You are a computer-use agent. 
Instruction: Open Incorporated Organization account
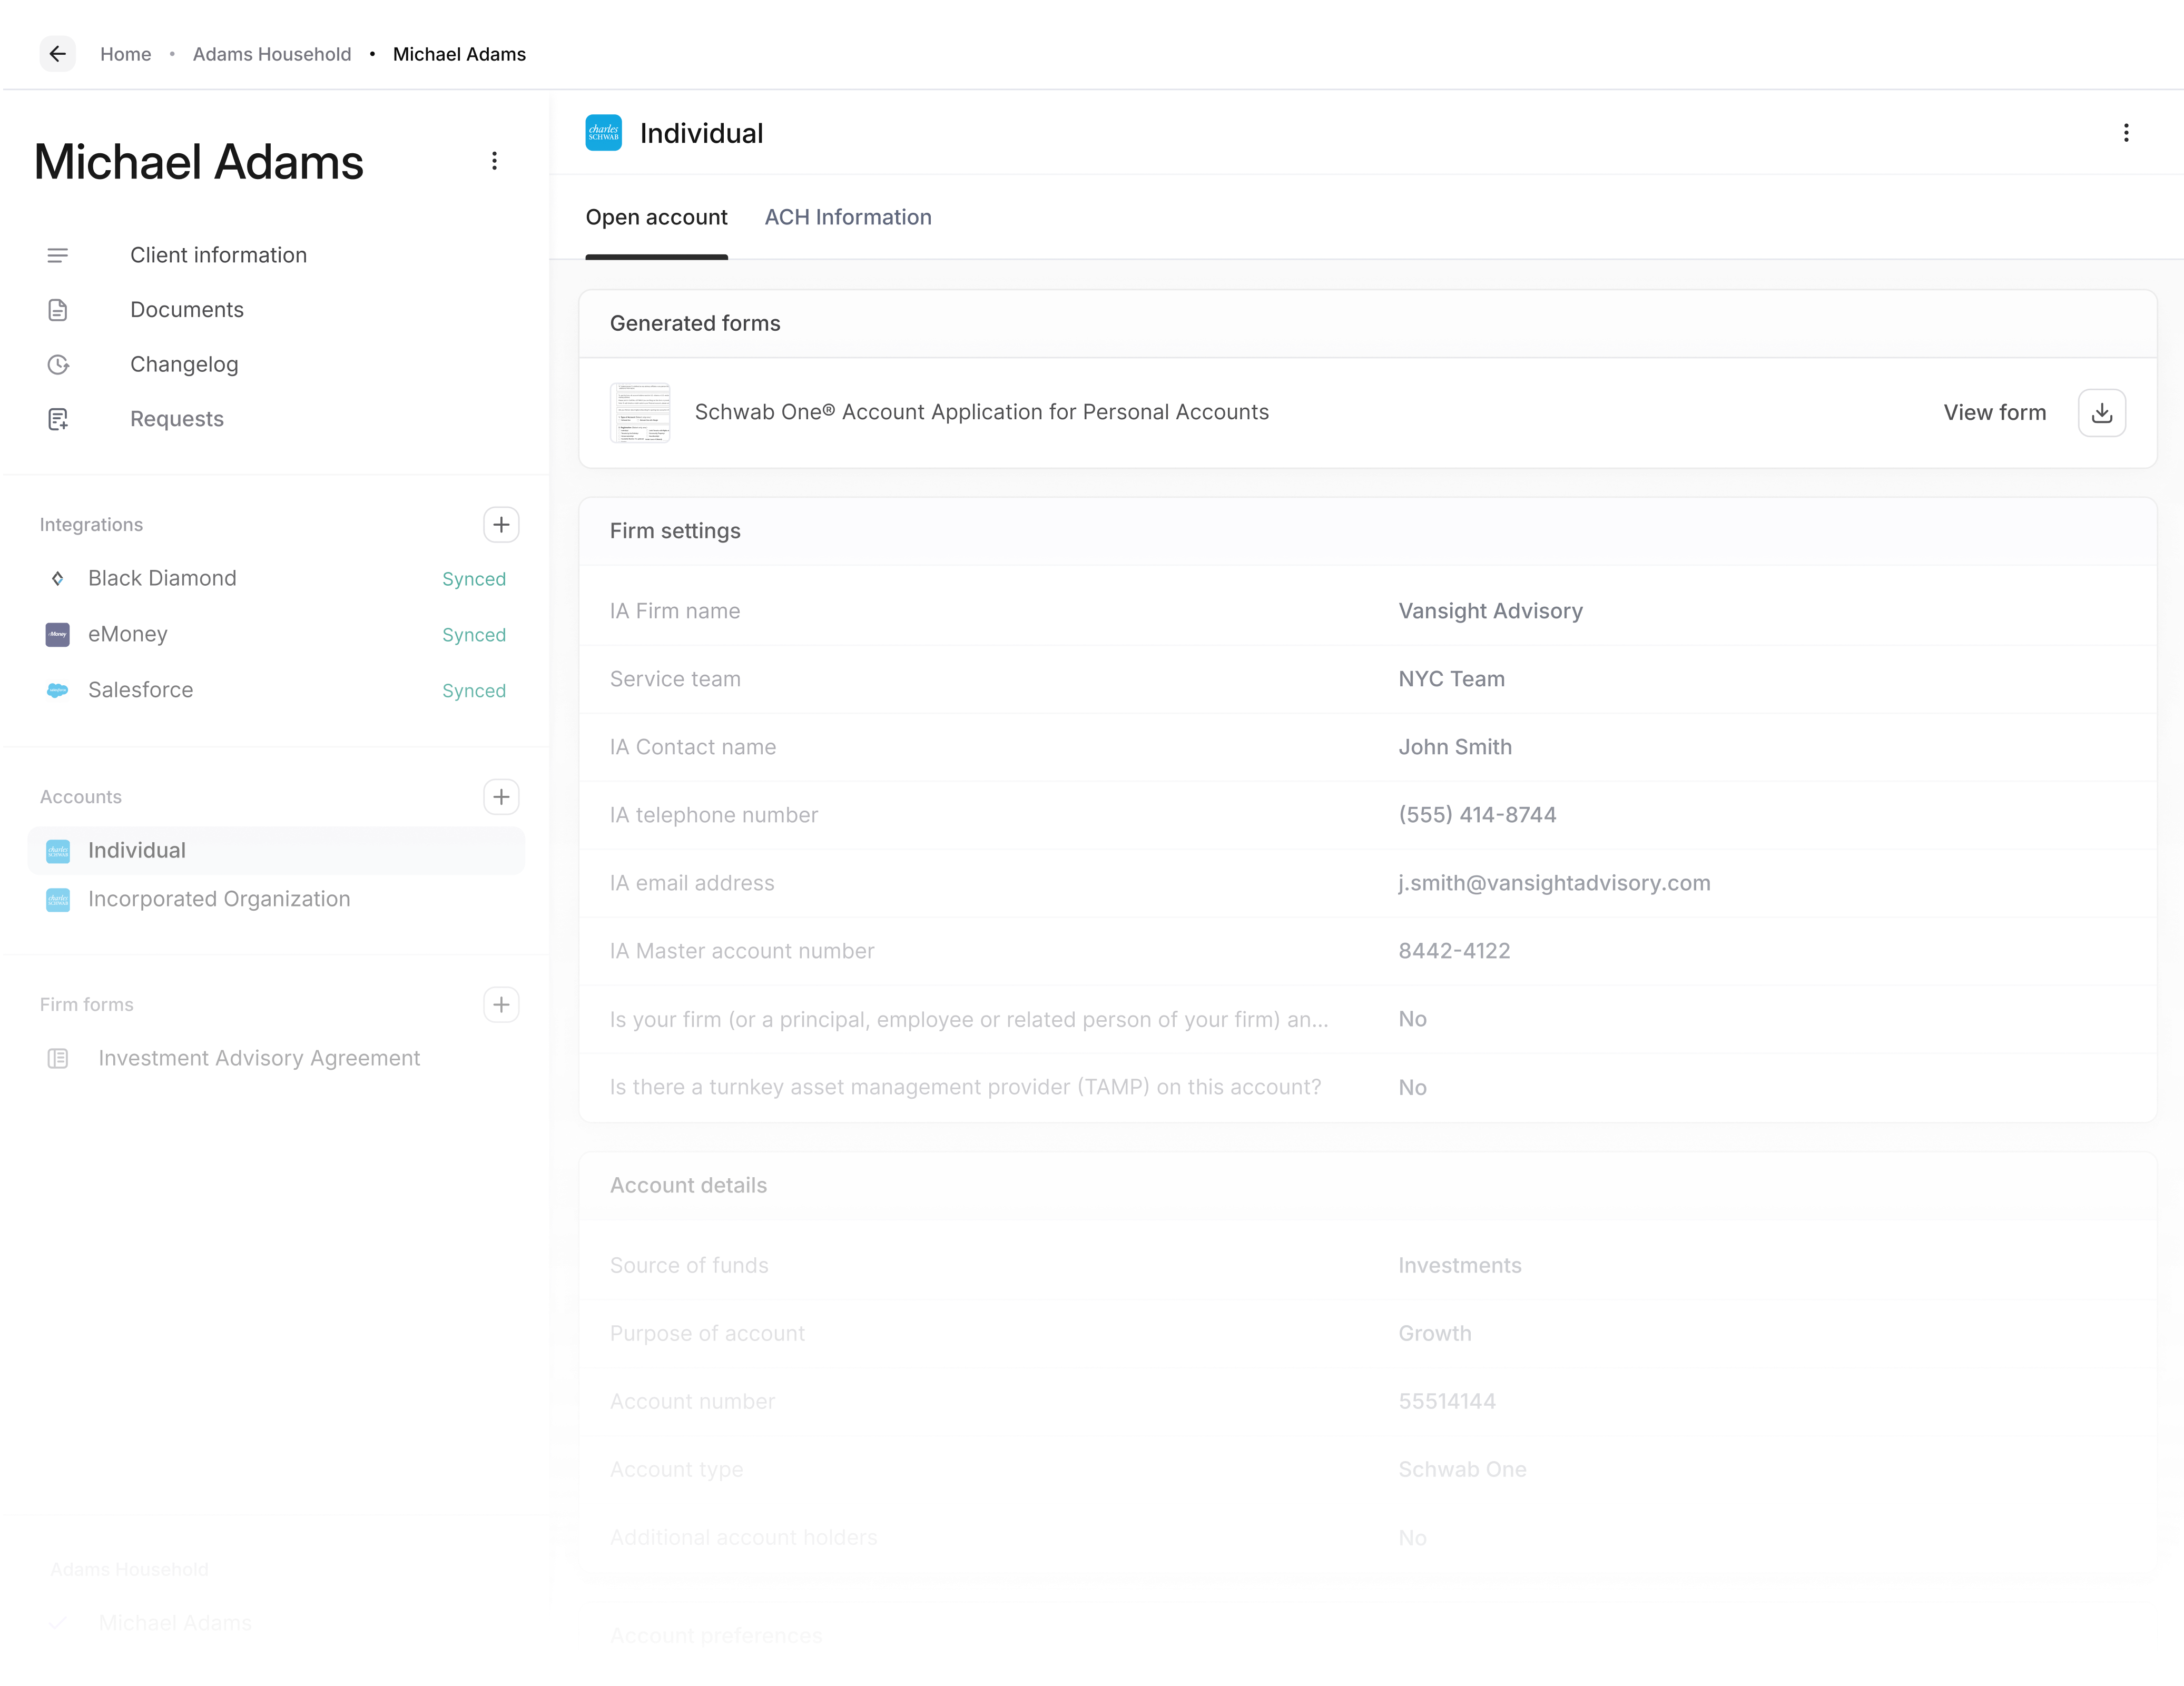click(218, 899)
